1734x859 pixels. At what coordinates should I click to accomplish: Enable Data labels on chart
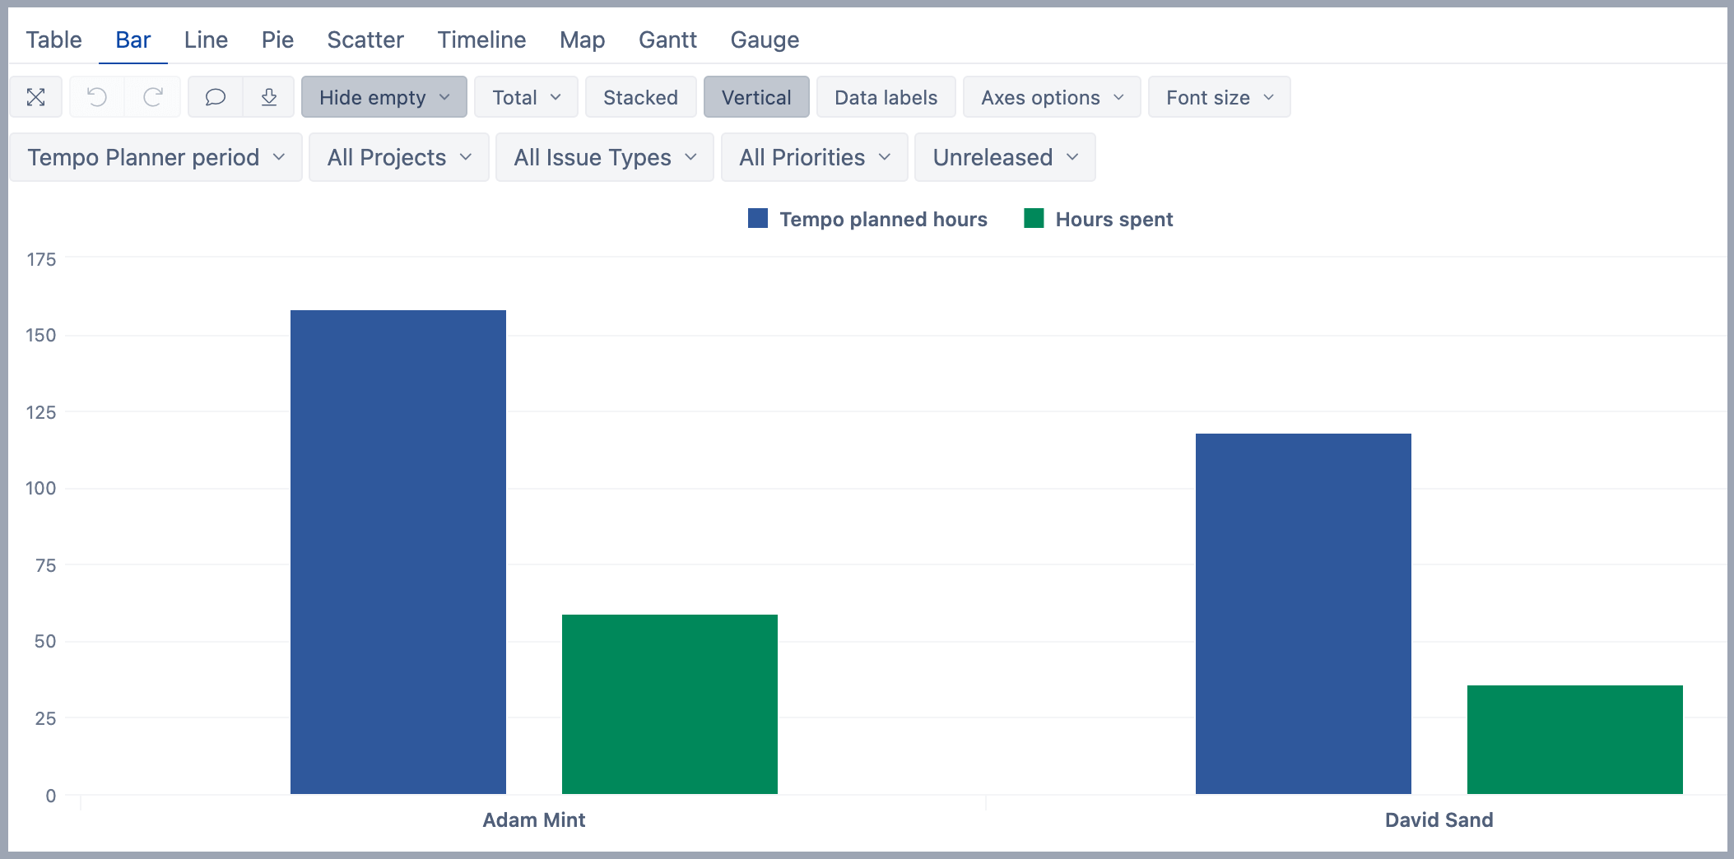pyautogui.click(x=886, y=97)
